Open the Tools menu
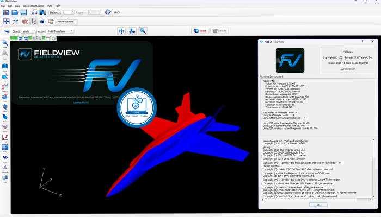 pyautogui.click(x=50, y=6)
